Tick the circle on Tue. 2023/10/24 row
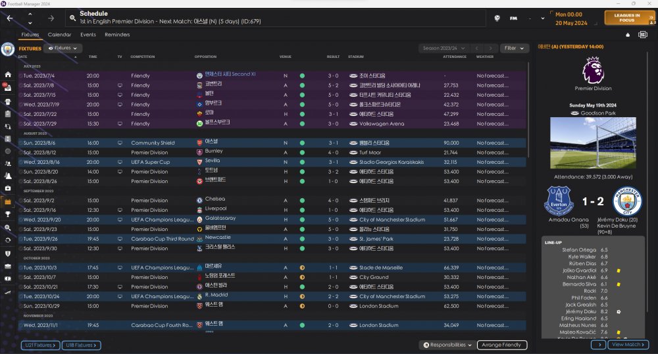The image size is (658, 354). point(20,297)
